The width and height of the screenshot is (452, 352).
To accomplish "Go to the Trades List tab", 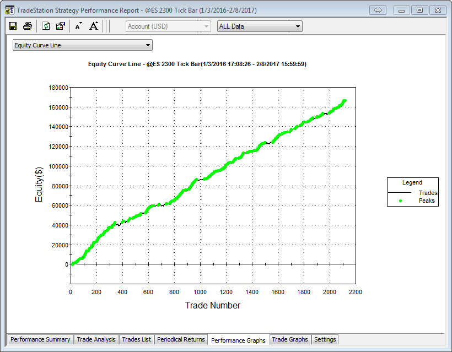I will tap(136, 339).
